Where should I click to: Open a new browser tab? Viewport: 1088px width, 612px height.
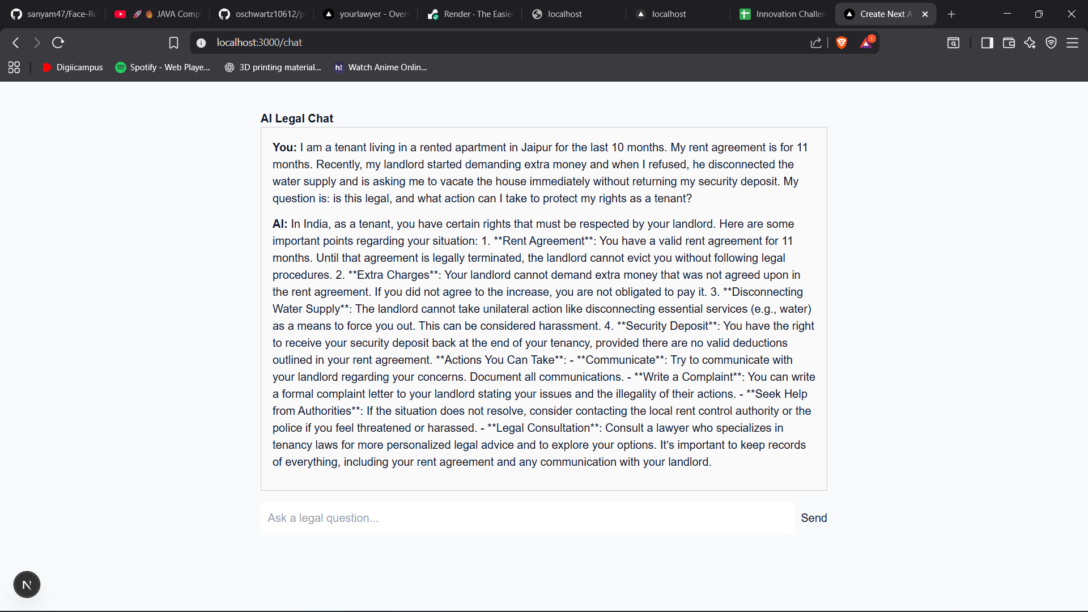tap(951, 14)
